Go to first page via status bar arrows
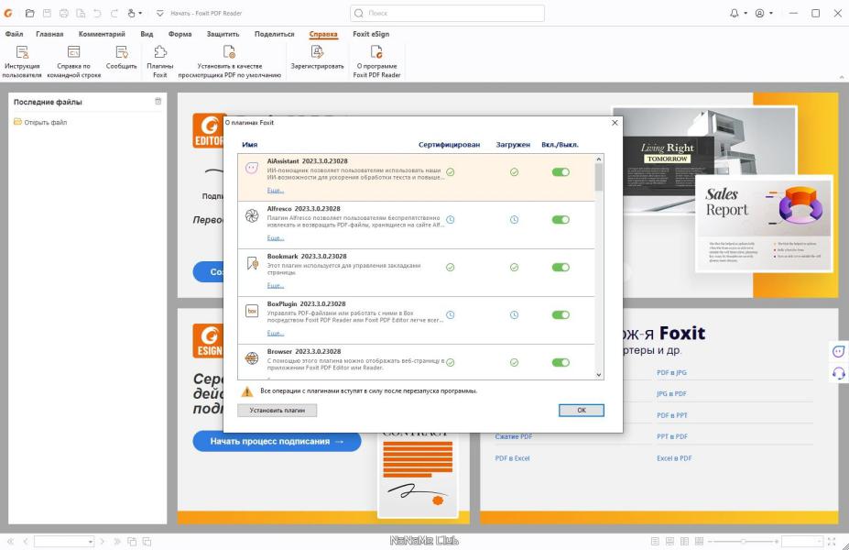The image size is (849, 550). (10, 542)
